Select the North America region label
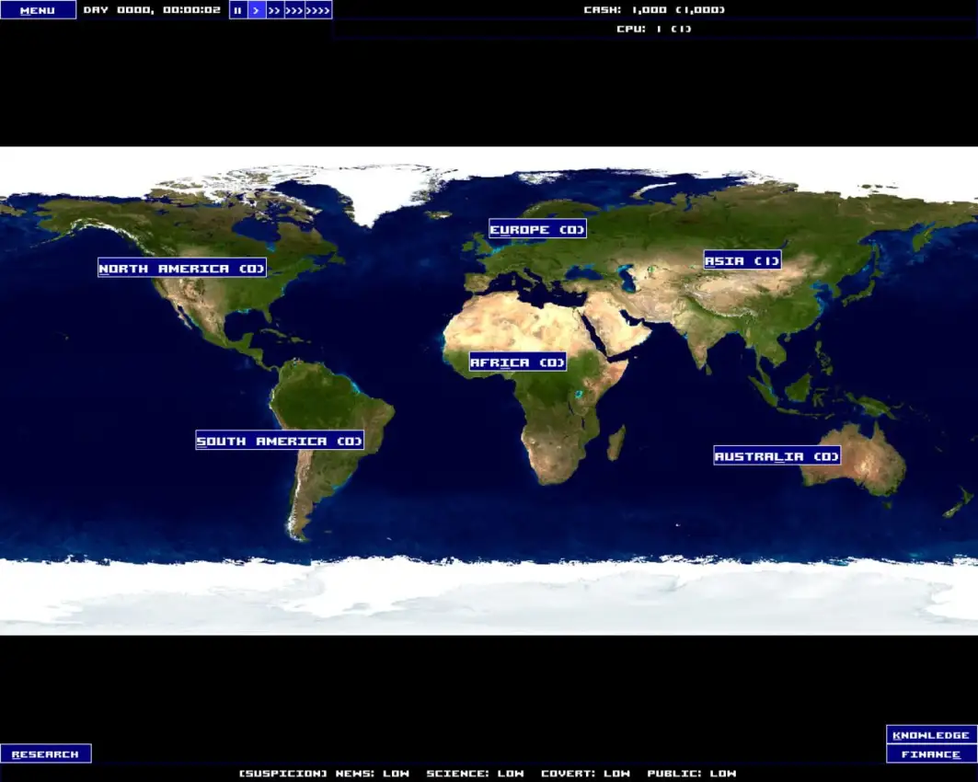This screenshot has width=978, height=782. tap(182, 268)
